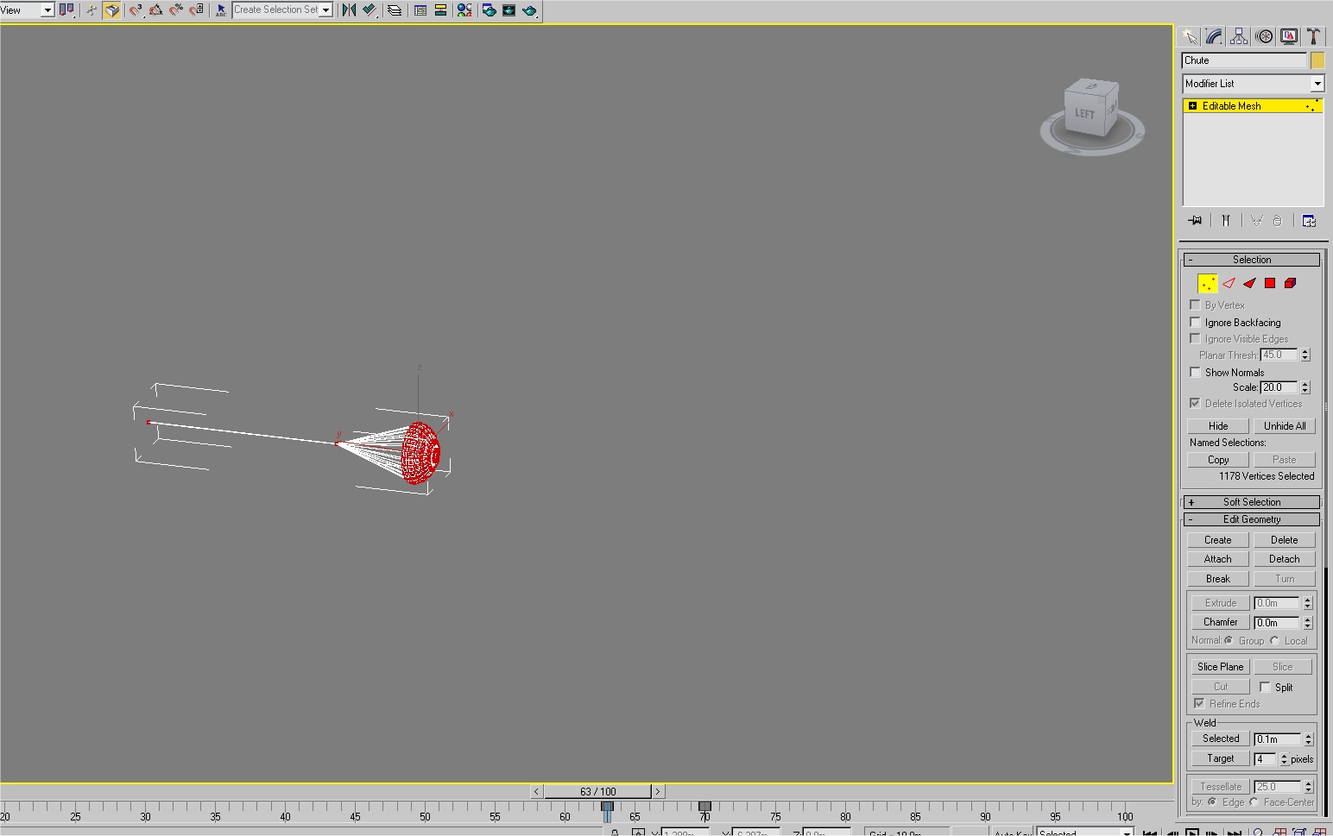The height and width of the screenshot is (836, 1333).
Task: Open Render Setup teapot icon
Action: tap(489, 10)
